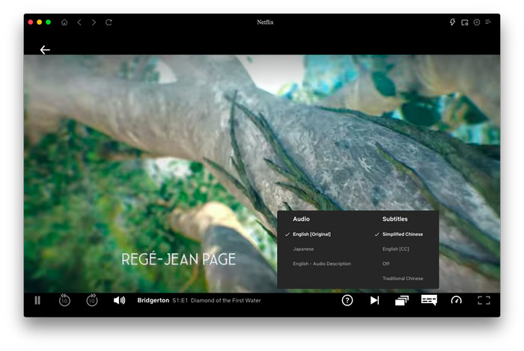
Task: Select Japanese audio track
Action: pyautogui.click(x=303, y=248)
